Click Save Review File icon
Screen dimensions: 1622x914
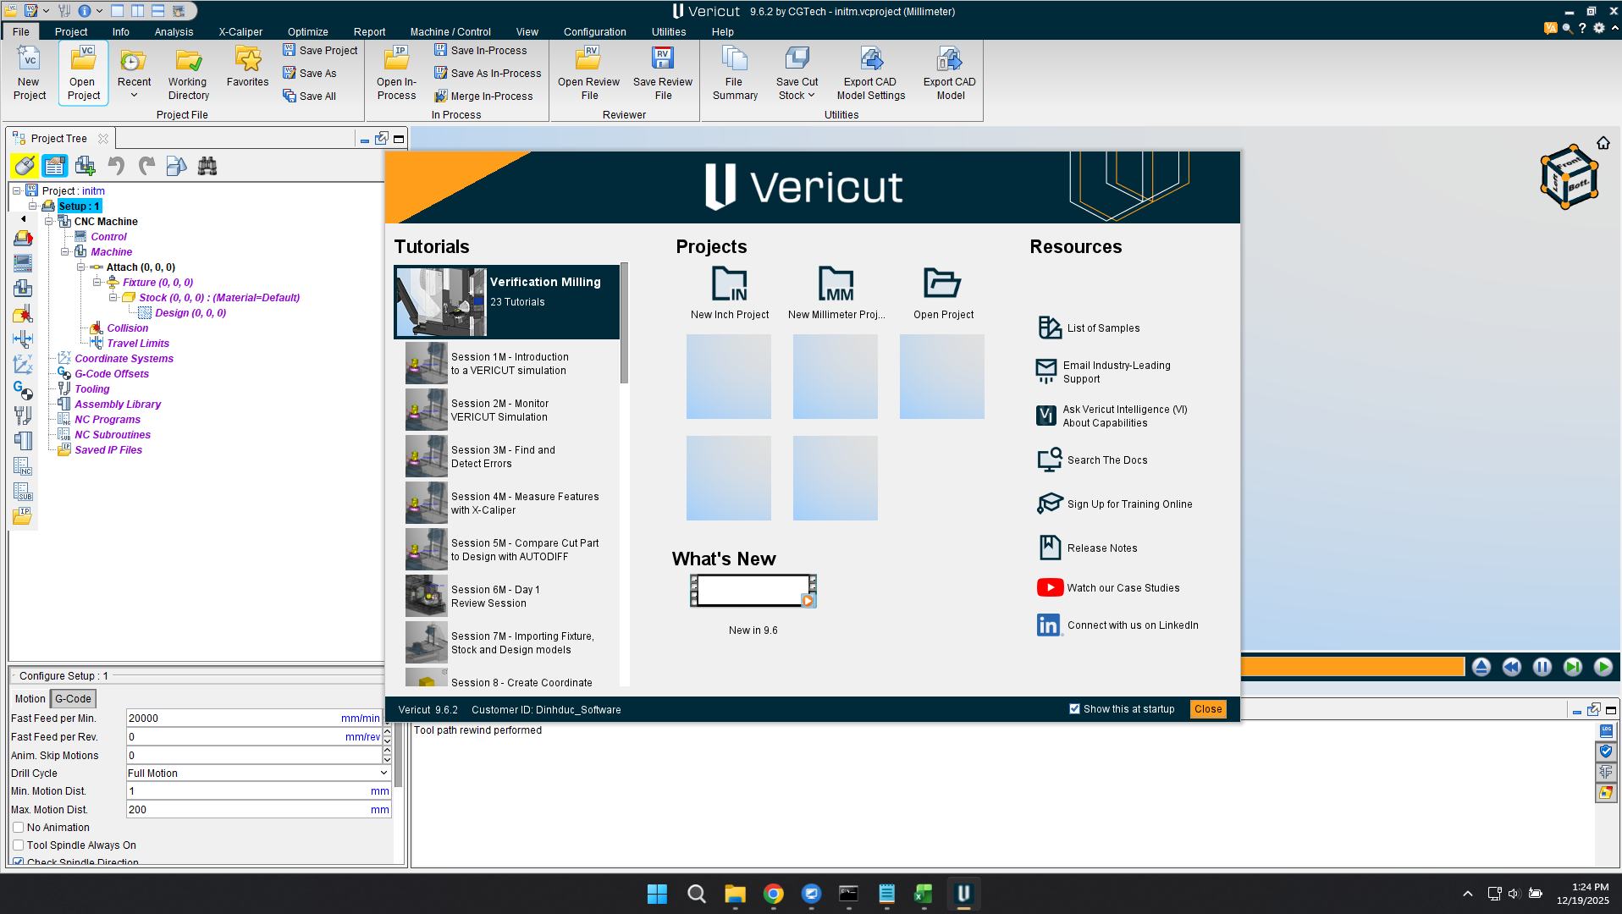(663, 72)
